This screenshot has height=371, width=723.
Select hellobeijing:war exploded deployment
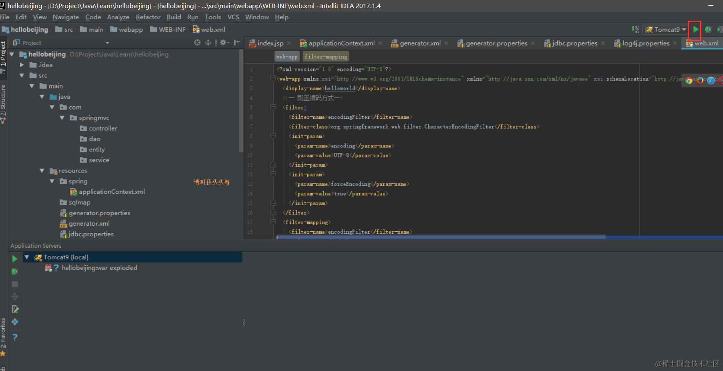click(x=99, y=267)
